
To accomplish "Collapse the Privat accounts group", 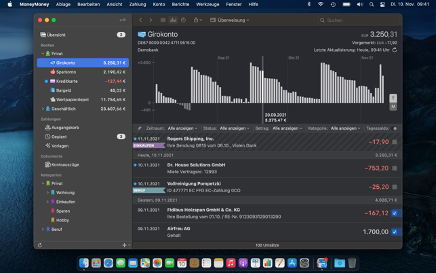I will [43, 54].
